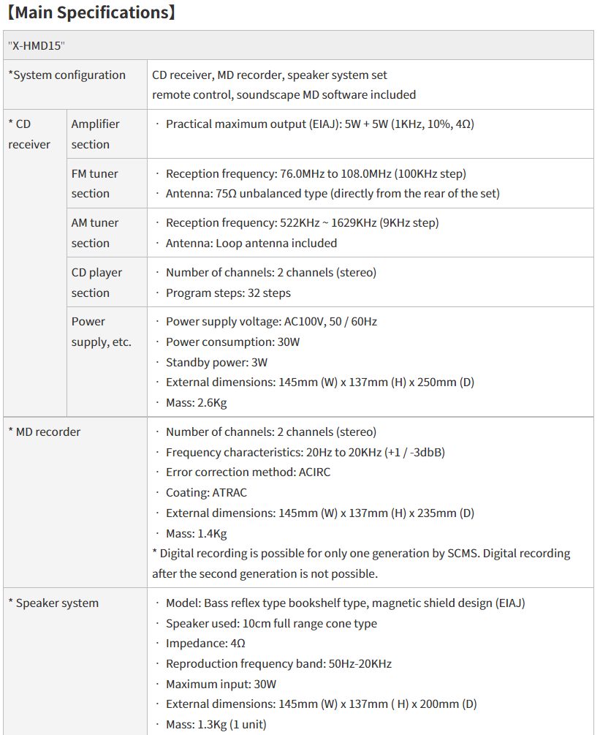The width and height of the screenshot is (600, 735).
Task: Select the CD receiver category cell
Action: (29, 134)
